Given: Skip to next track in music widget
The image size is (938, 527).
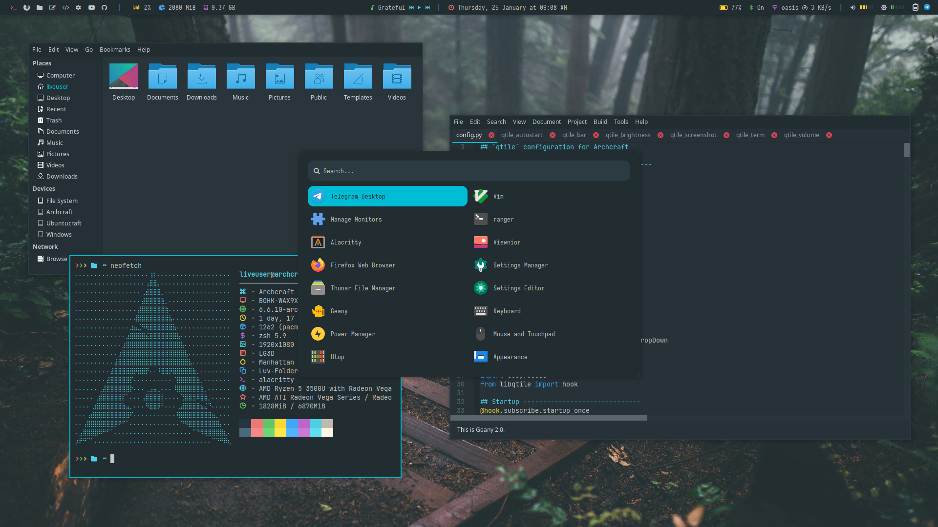Looking at the screenshot, I should click(427, 7).
